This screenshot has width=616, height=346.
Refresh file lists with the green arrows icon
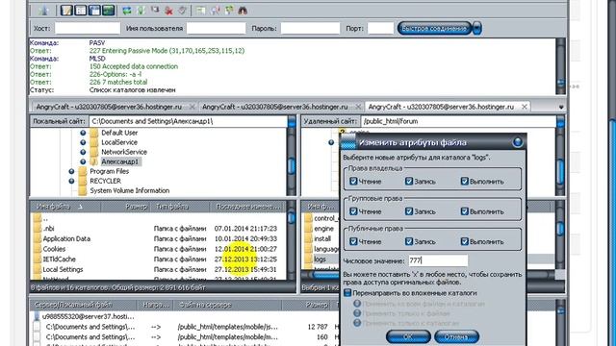click(x=126, y=11)
